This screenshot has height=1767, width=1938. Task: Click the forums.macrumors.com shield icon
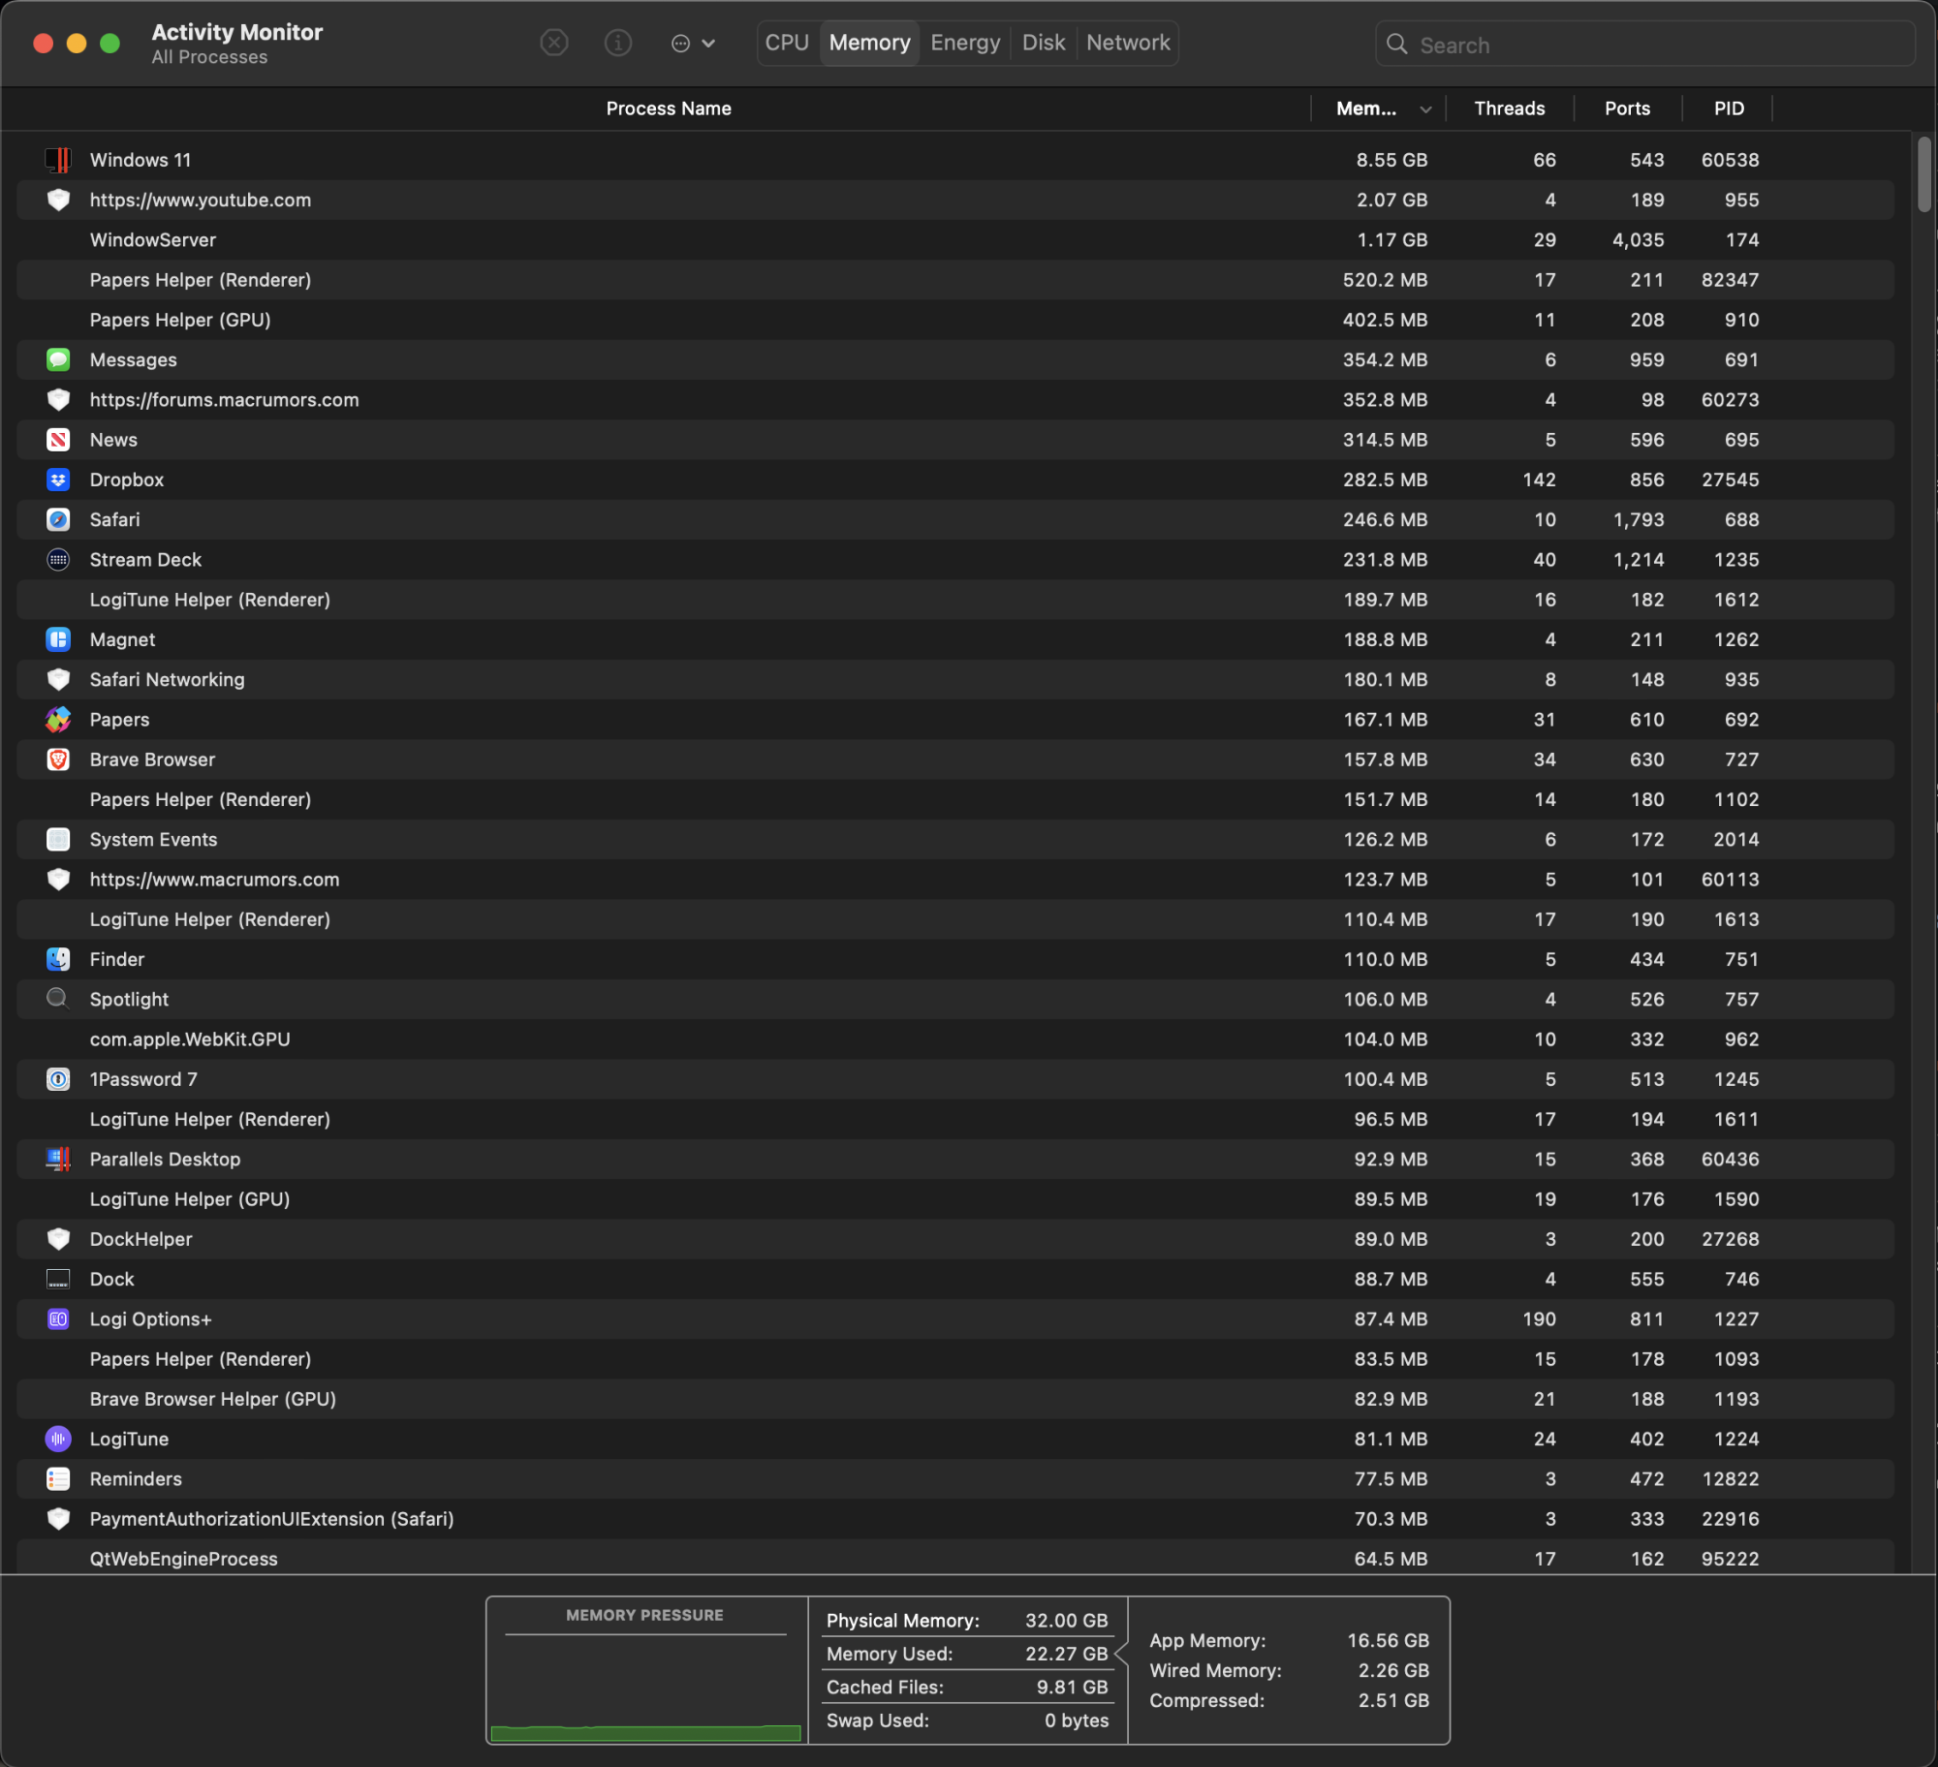pos(58,399)
